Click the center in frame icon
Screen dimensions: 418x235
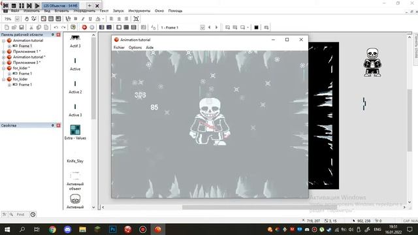tap(137, 19)
